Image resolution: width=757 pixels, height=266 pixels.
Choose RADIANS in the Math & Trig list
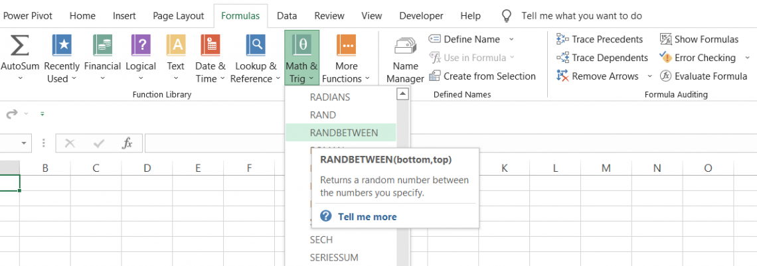(330, 97)
